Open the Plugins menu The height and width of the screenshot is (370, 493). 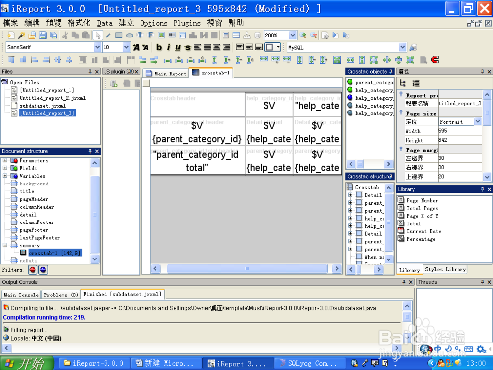pos(187,23)
